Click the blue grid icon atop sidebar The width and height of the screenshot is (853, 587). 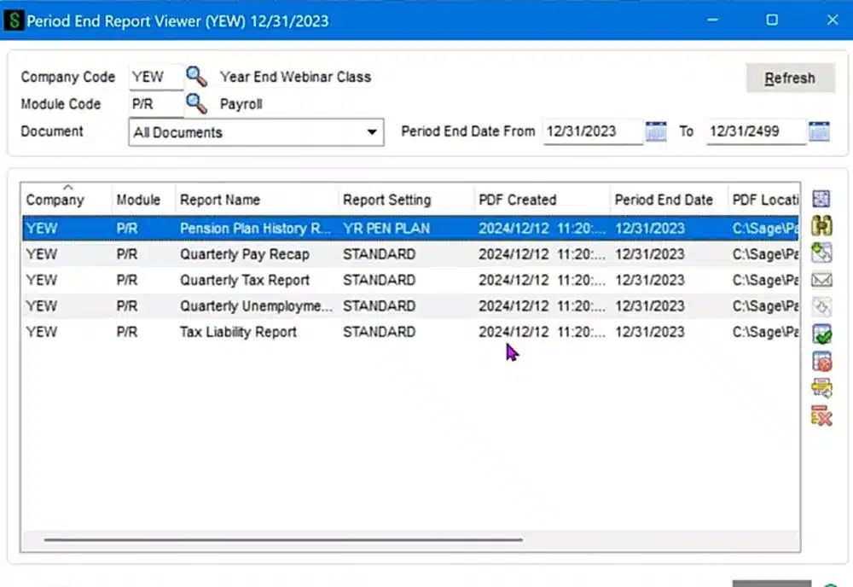(x=821, y=199)
